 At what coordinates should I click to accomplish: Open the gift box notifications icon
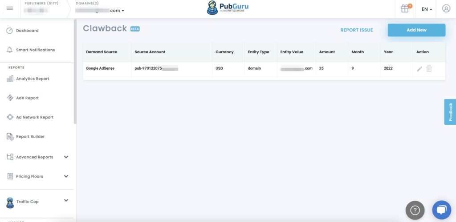click(405, 8)
